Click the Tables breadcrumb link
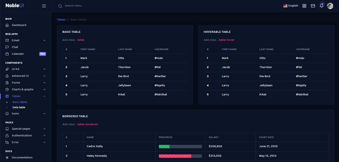This screenshot has height=162, width=339. pos(61,20)
